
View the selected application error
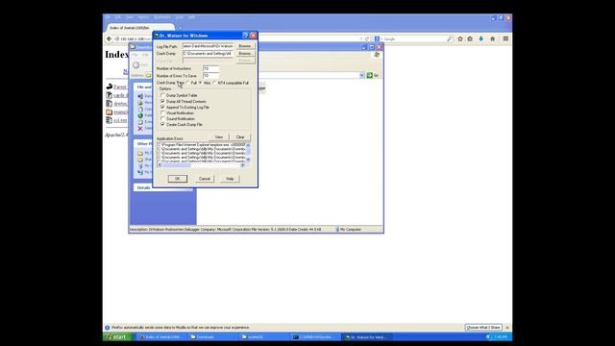pyautogui.click(x=219, y=136)
